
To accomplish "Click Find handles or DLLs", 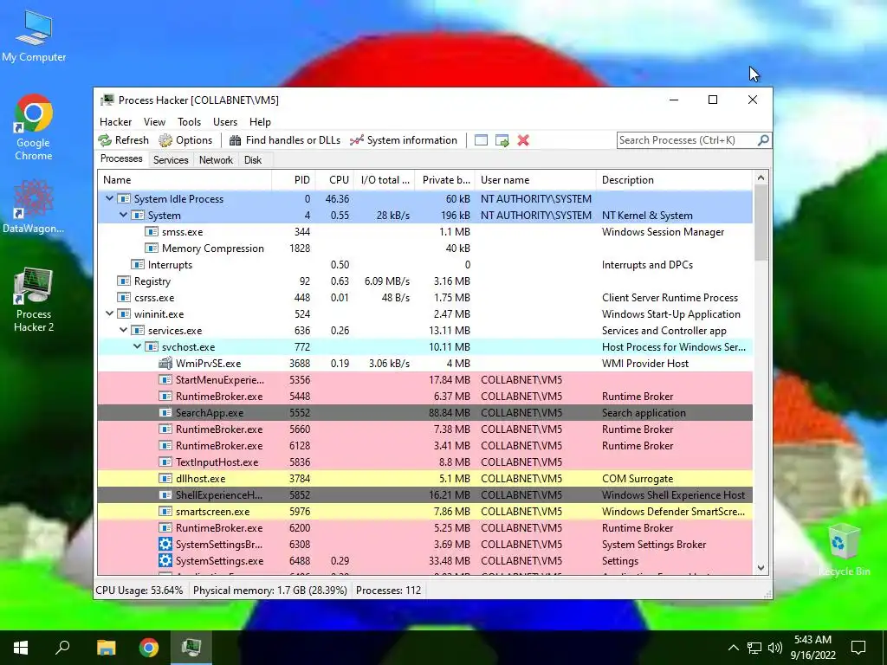I will (x=284, y=140).
